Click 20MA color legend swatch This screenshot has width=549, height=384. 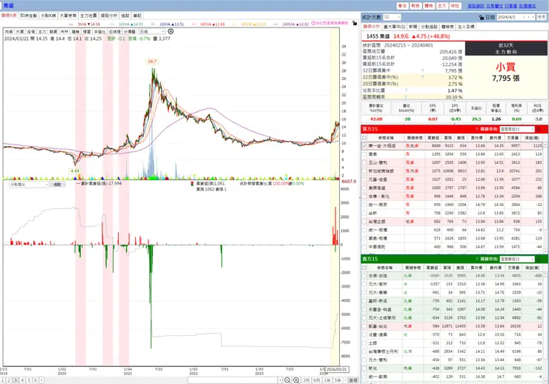[154, 24]
